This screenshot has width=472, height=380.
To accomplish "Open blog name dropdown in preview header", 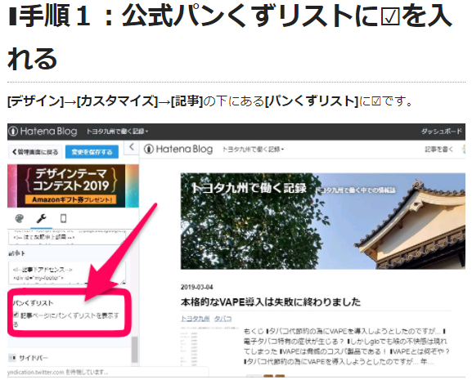I will pos(253,150).
